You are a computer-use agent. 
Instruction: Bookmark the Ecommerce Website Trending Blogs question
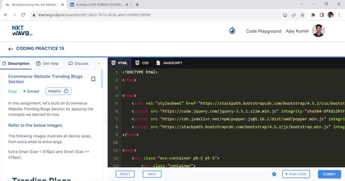tap(93, 79)
